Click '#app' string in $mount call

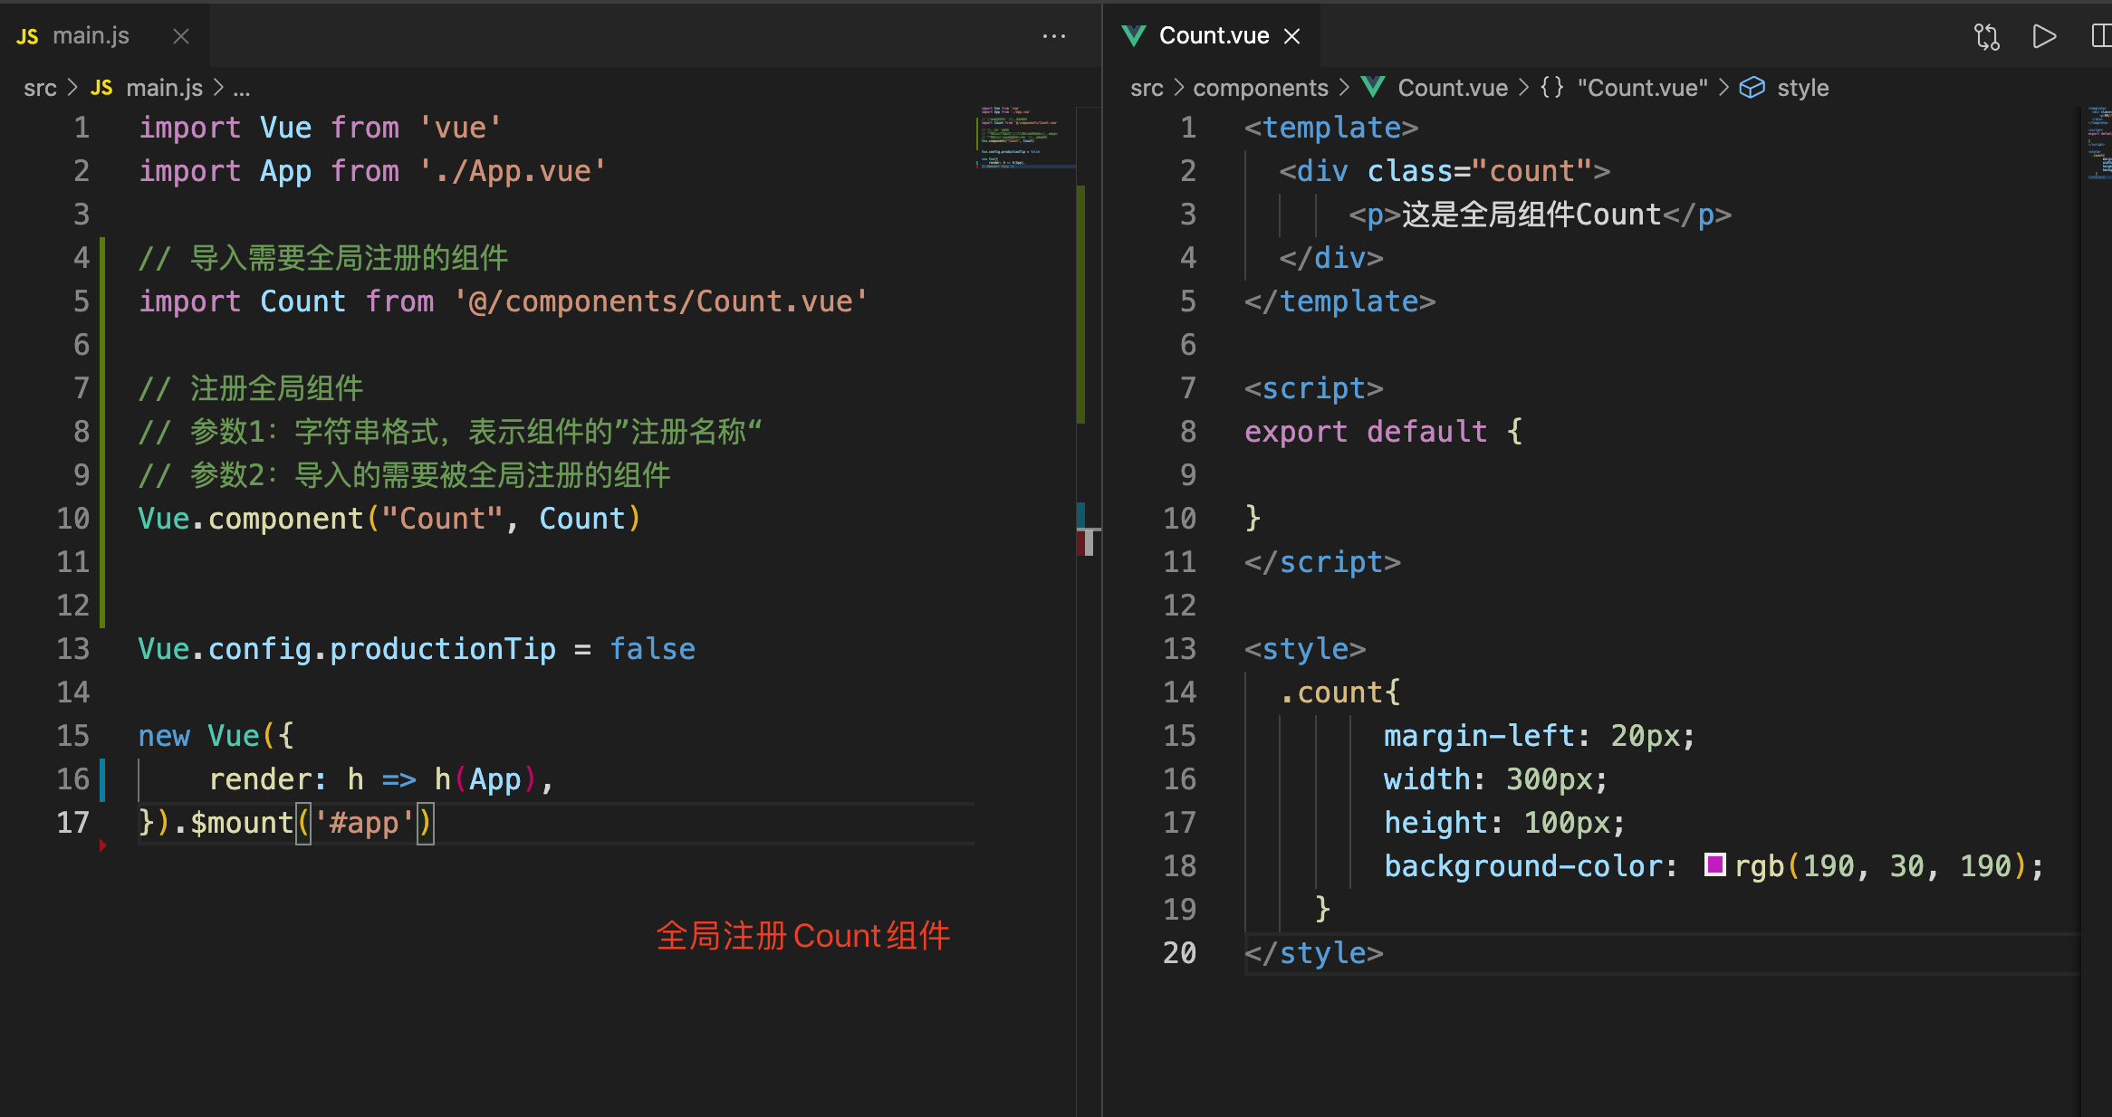(x=363, y=823)
